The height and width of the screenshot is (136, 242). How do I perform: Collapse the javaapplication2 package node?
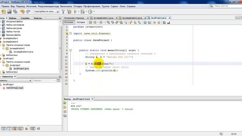click(x=3, y=48)
